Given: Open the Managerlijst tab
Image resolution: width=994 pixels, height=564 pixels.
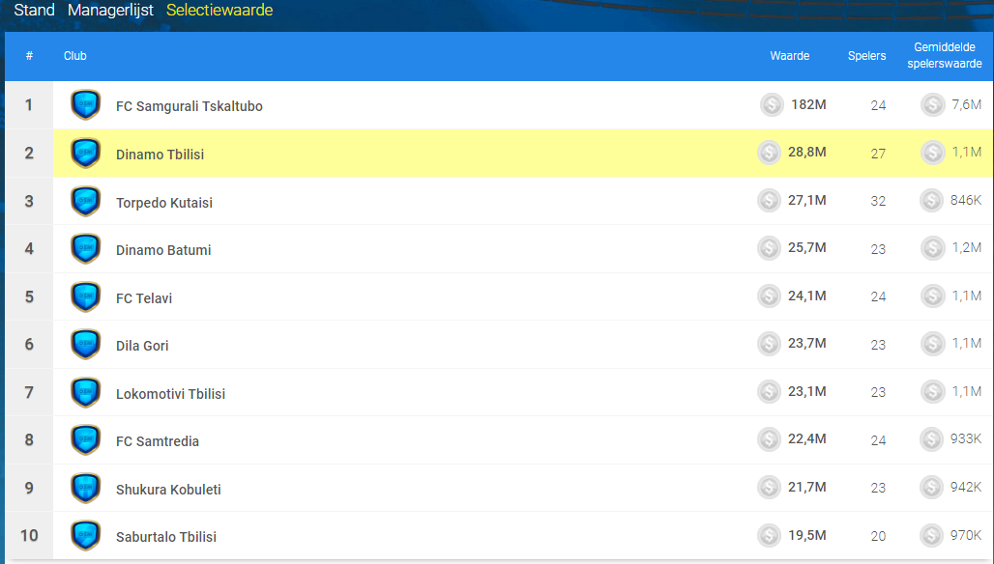Looking at the screenshot, I should point(110,10).
